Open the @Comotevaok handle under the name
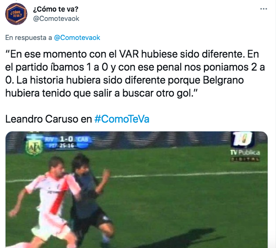Image resolution: width=276 pixels, height=248 pixels. (x=56, y=19)
